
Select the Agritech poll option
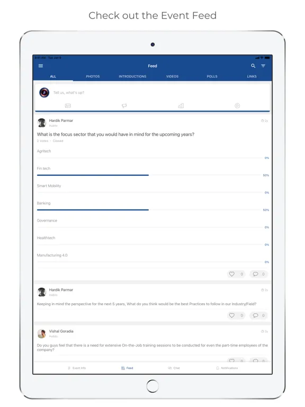(x=44, y=151)
